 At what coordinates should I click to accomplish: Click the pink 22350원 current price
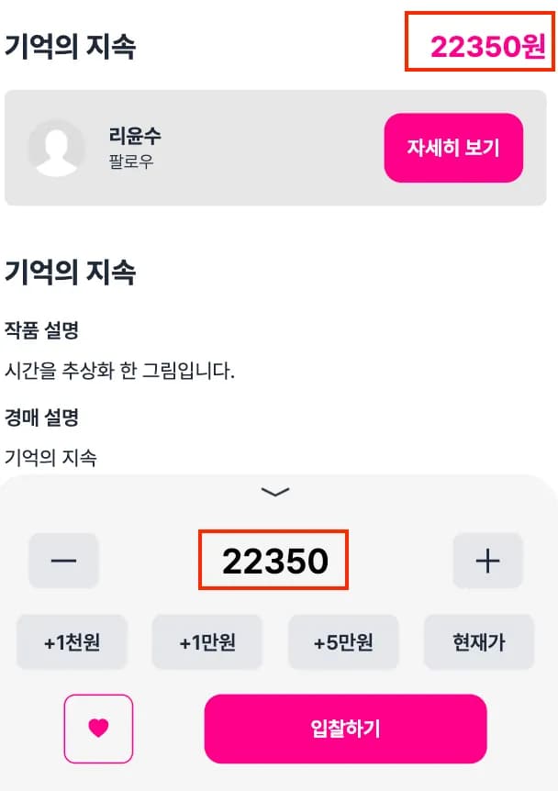tap(487, 46)
